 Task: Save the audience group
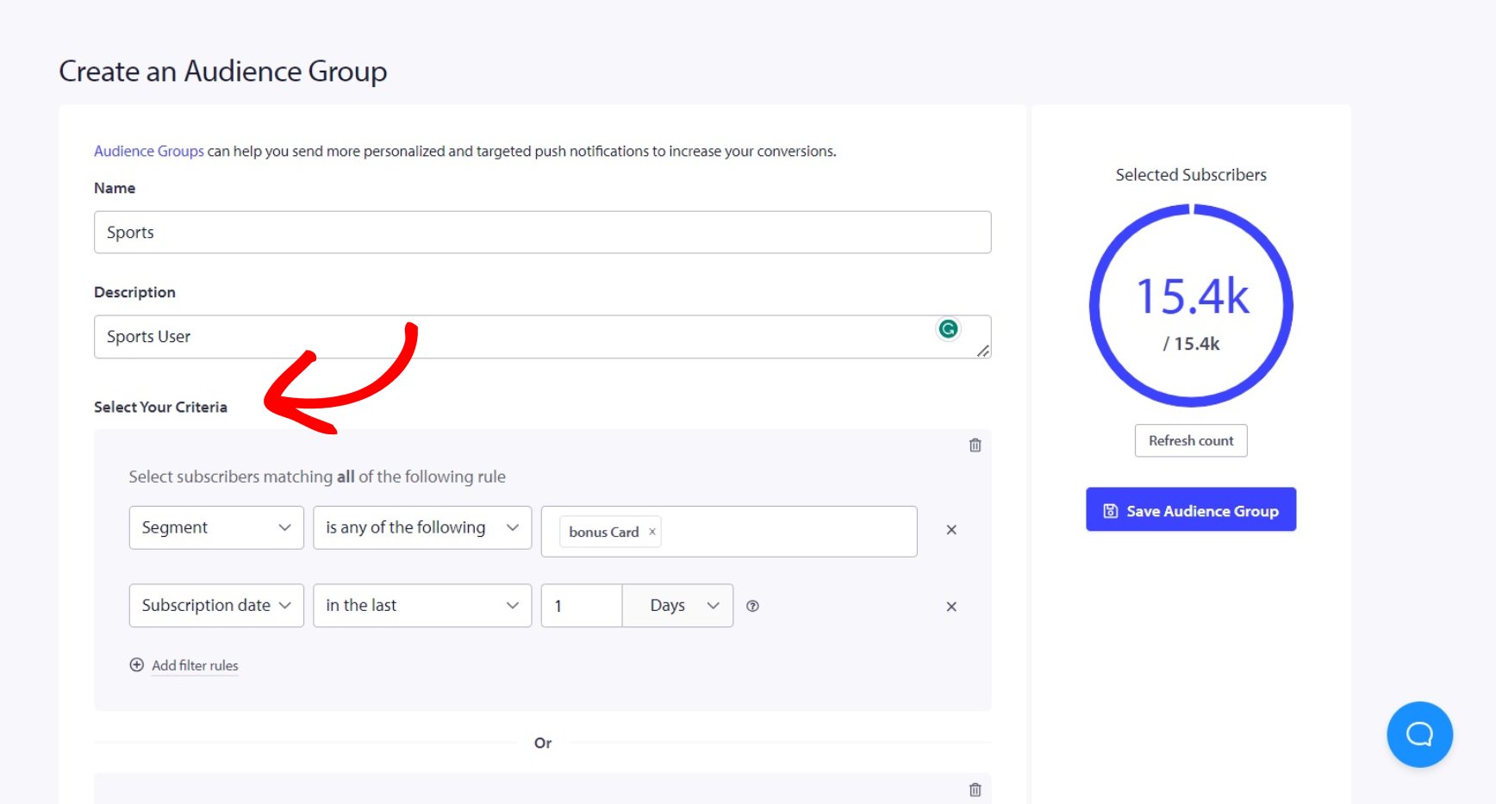pos(1190,510)
